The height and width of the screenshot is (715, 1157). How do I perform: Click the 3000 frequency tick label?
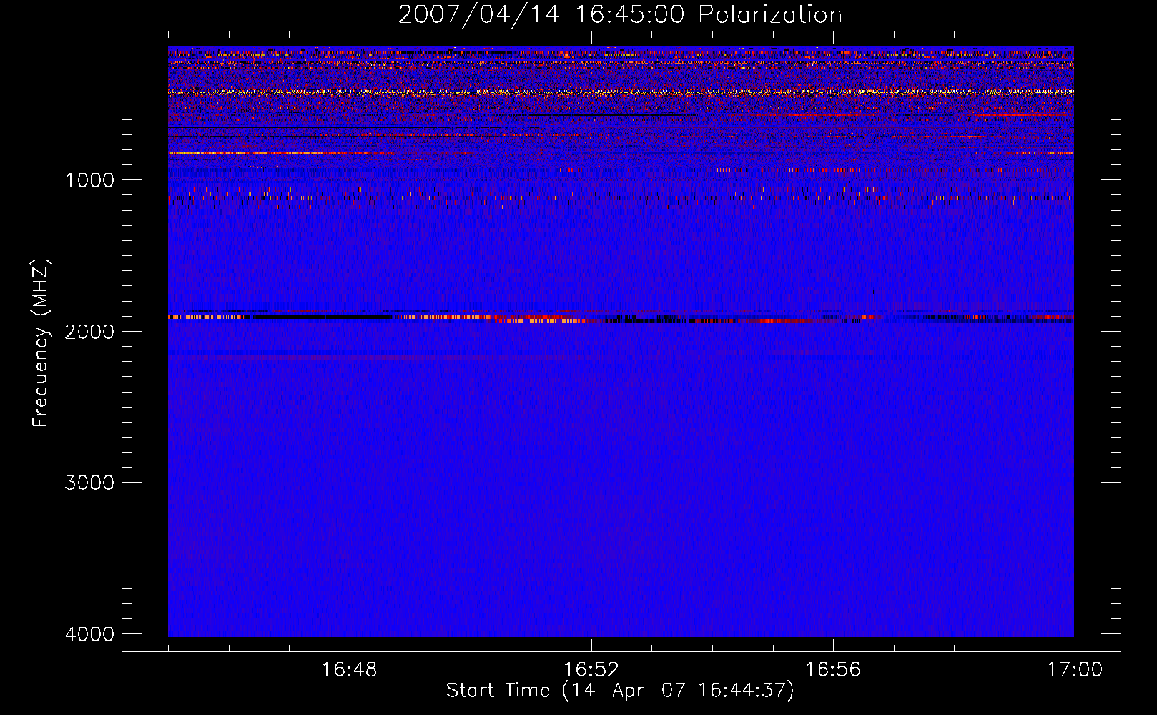pyautogui.click(x=89, y=483)
